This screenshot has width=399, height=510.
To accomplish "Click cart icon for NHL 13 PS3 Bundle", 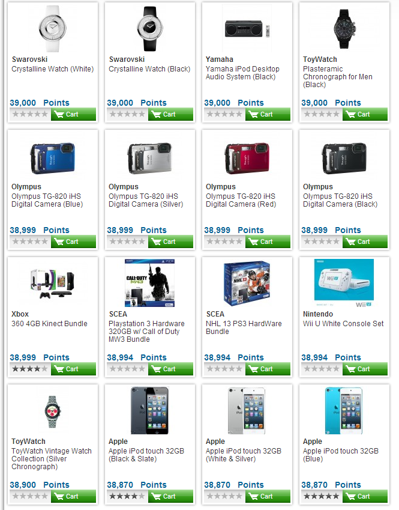I will coord(268,369).
